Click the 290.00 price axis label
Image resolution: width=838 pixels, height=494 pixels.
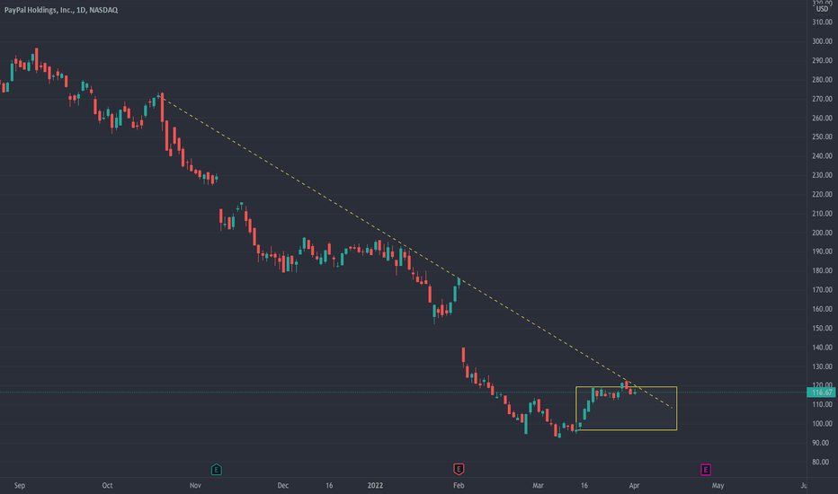coord(822,60)
